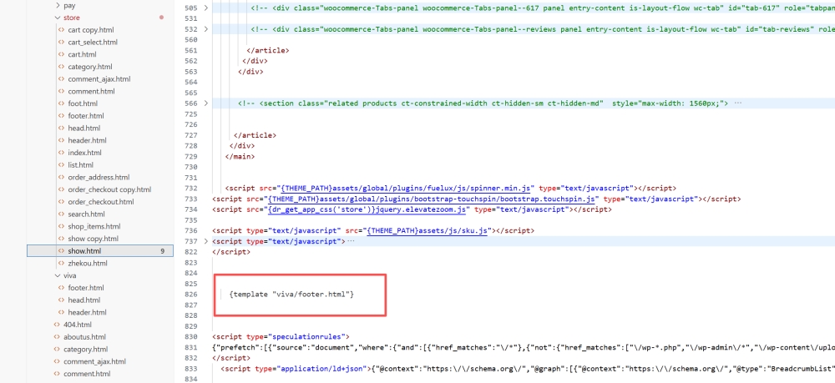Open show copy.html file
The height and width of the screenshot is (383, 835).
(94, 239)
